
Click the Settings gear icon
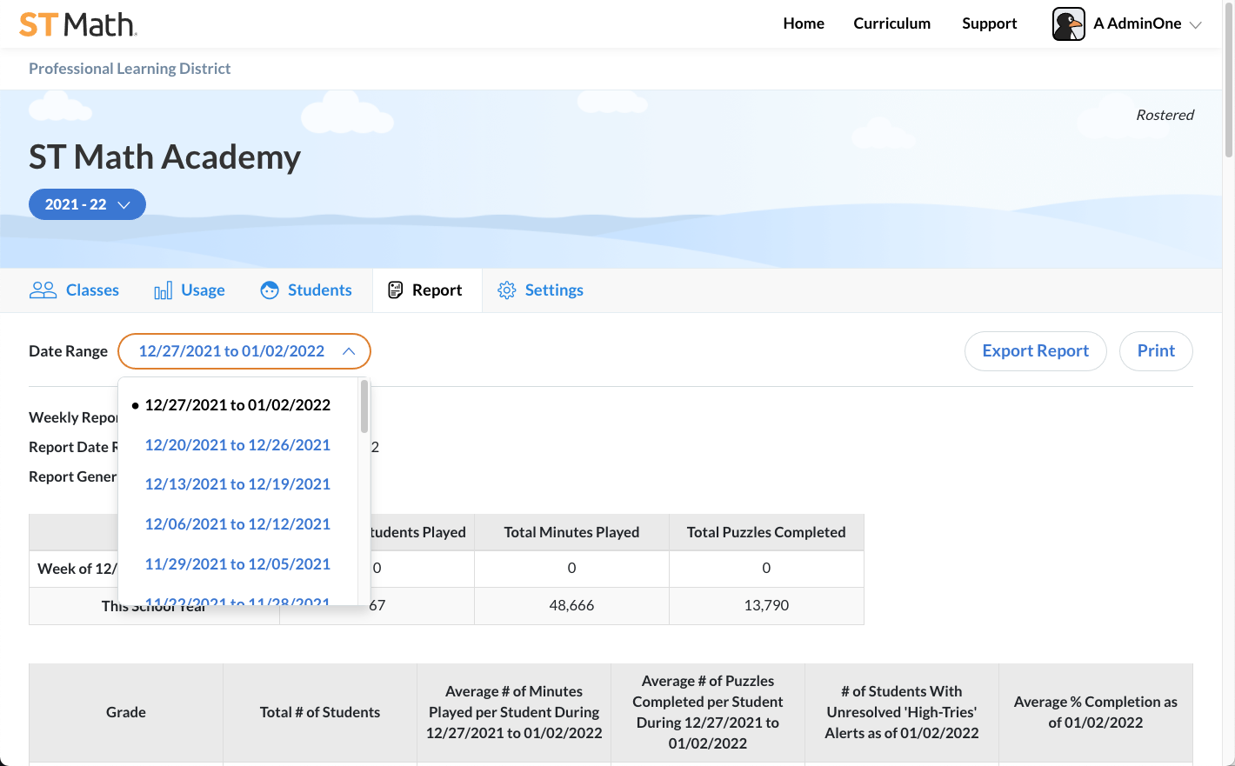507,290
